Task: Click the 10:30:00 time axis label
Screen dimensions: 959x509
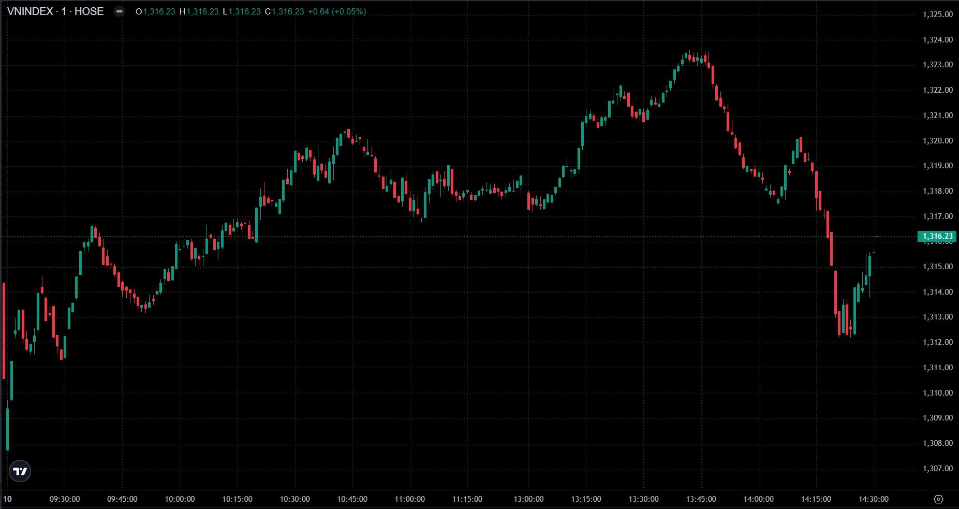Action: [295, 499]
